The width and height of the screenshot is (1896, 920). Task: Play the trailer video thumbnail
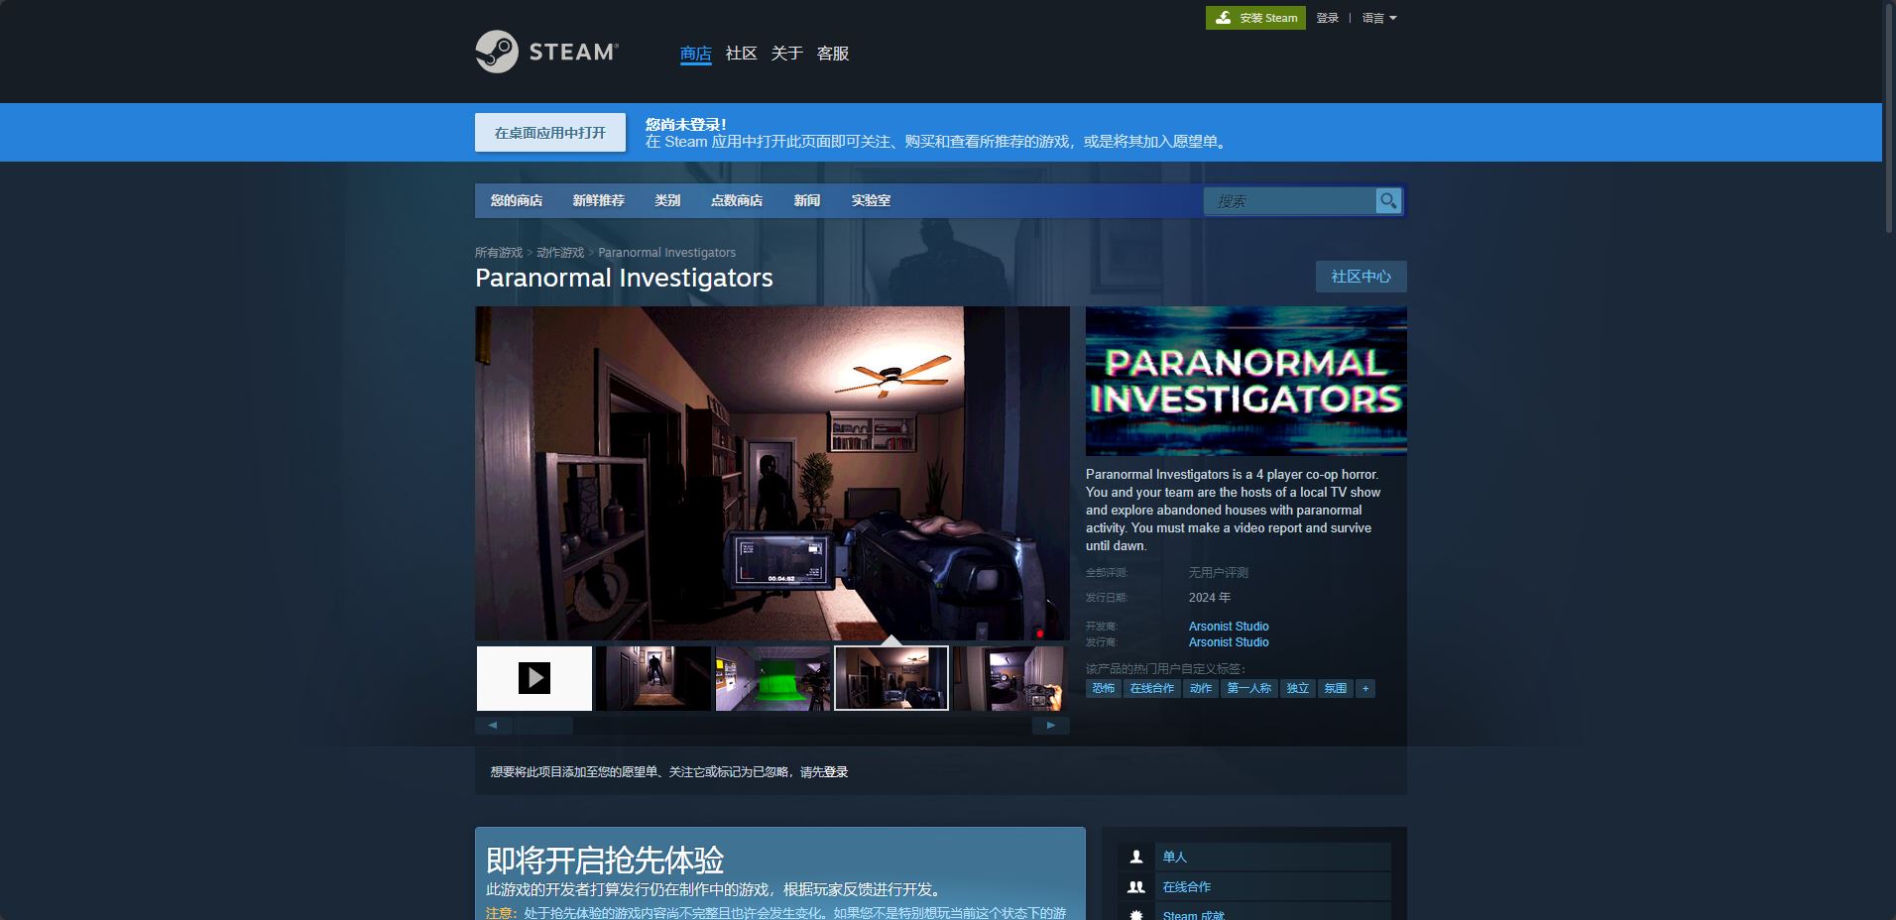click(534, 678)
